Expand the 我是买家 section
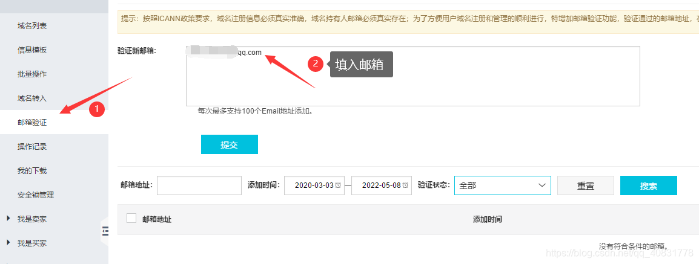699x264 pixels. click(x=32, y=243)
